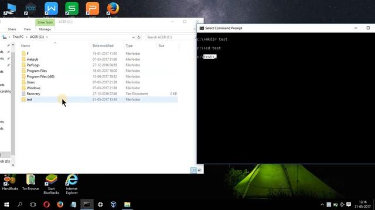The height and width of the screenshot is (210, 375).
Task: Click the network icon in system tray
Action: (x=342, y=205)
